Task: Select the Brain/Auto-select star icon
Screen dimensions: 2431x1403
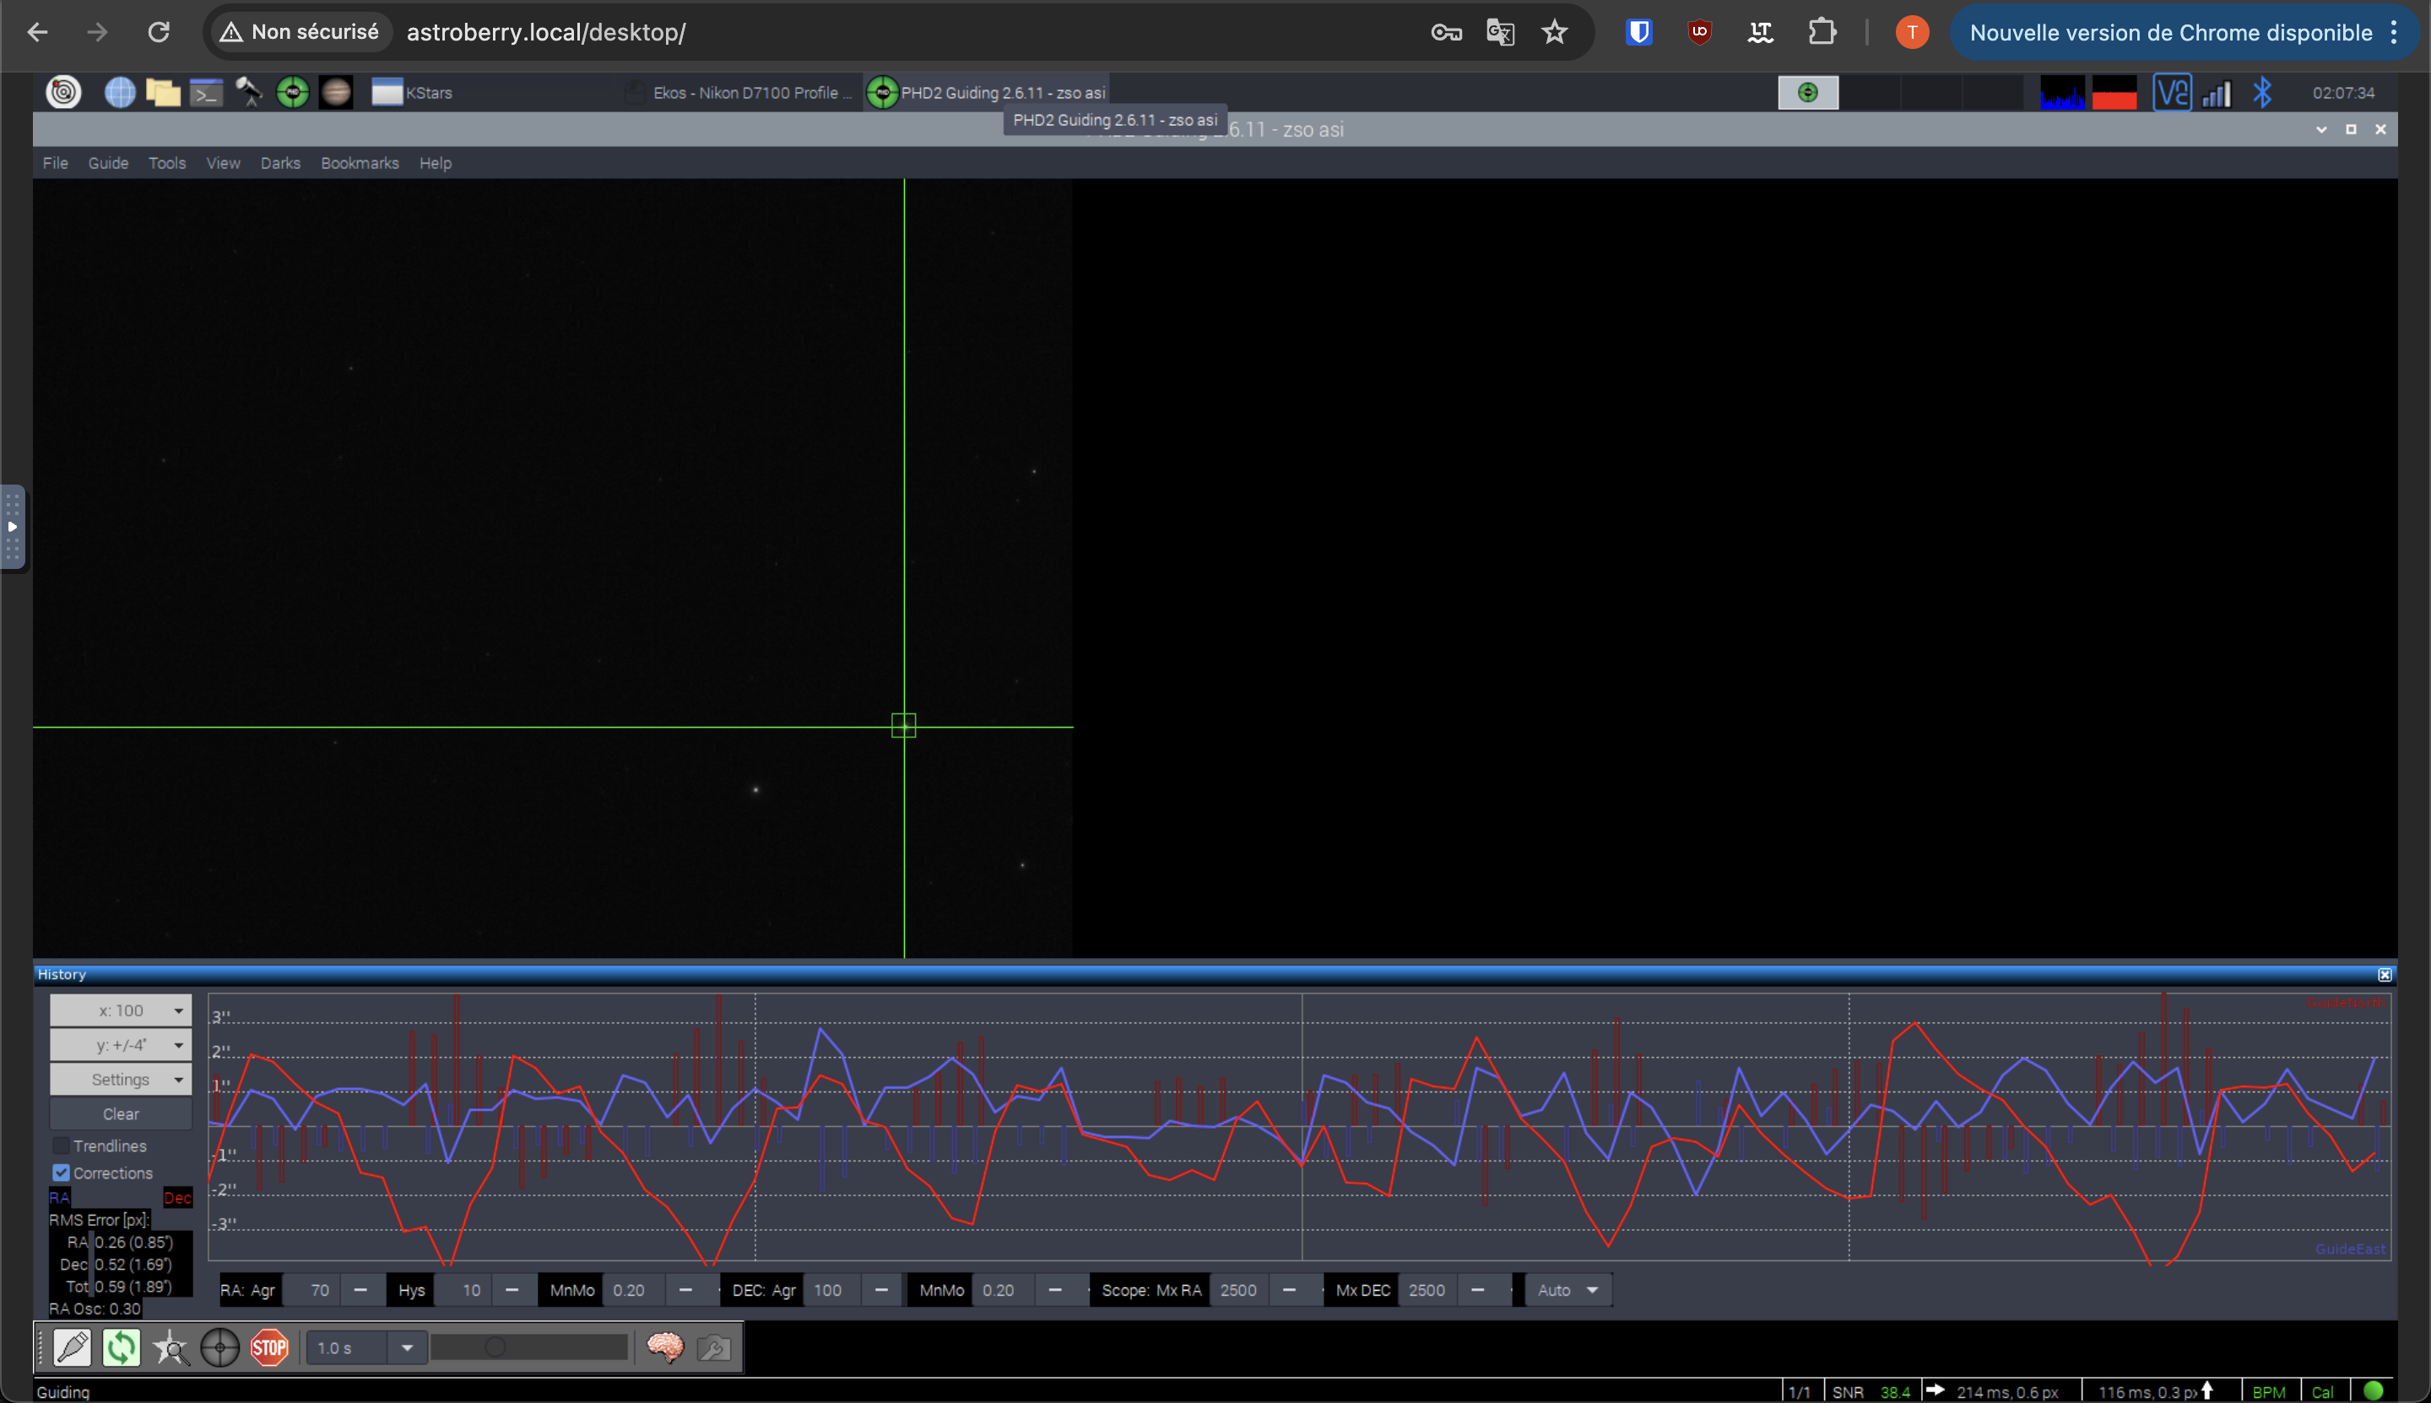Action: coord(666,1346)
